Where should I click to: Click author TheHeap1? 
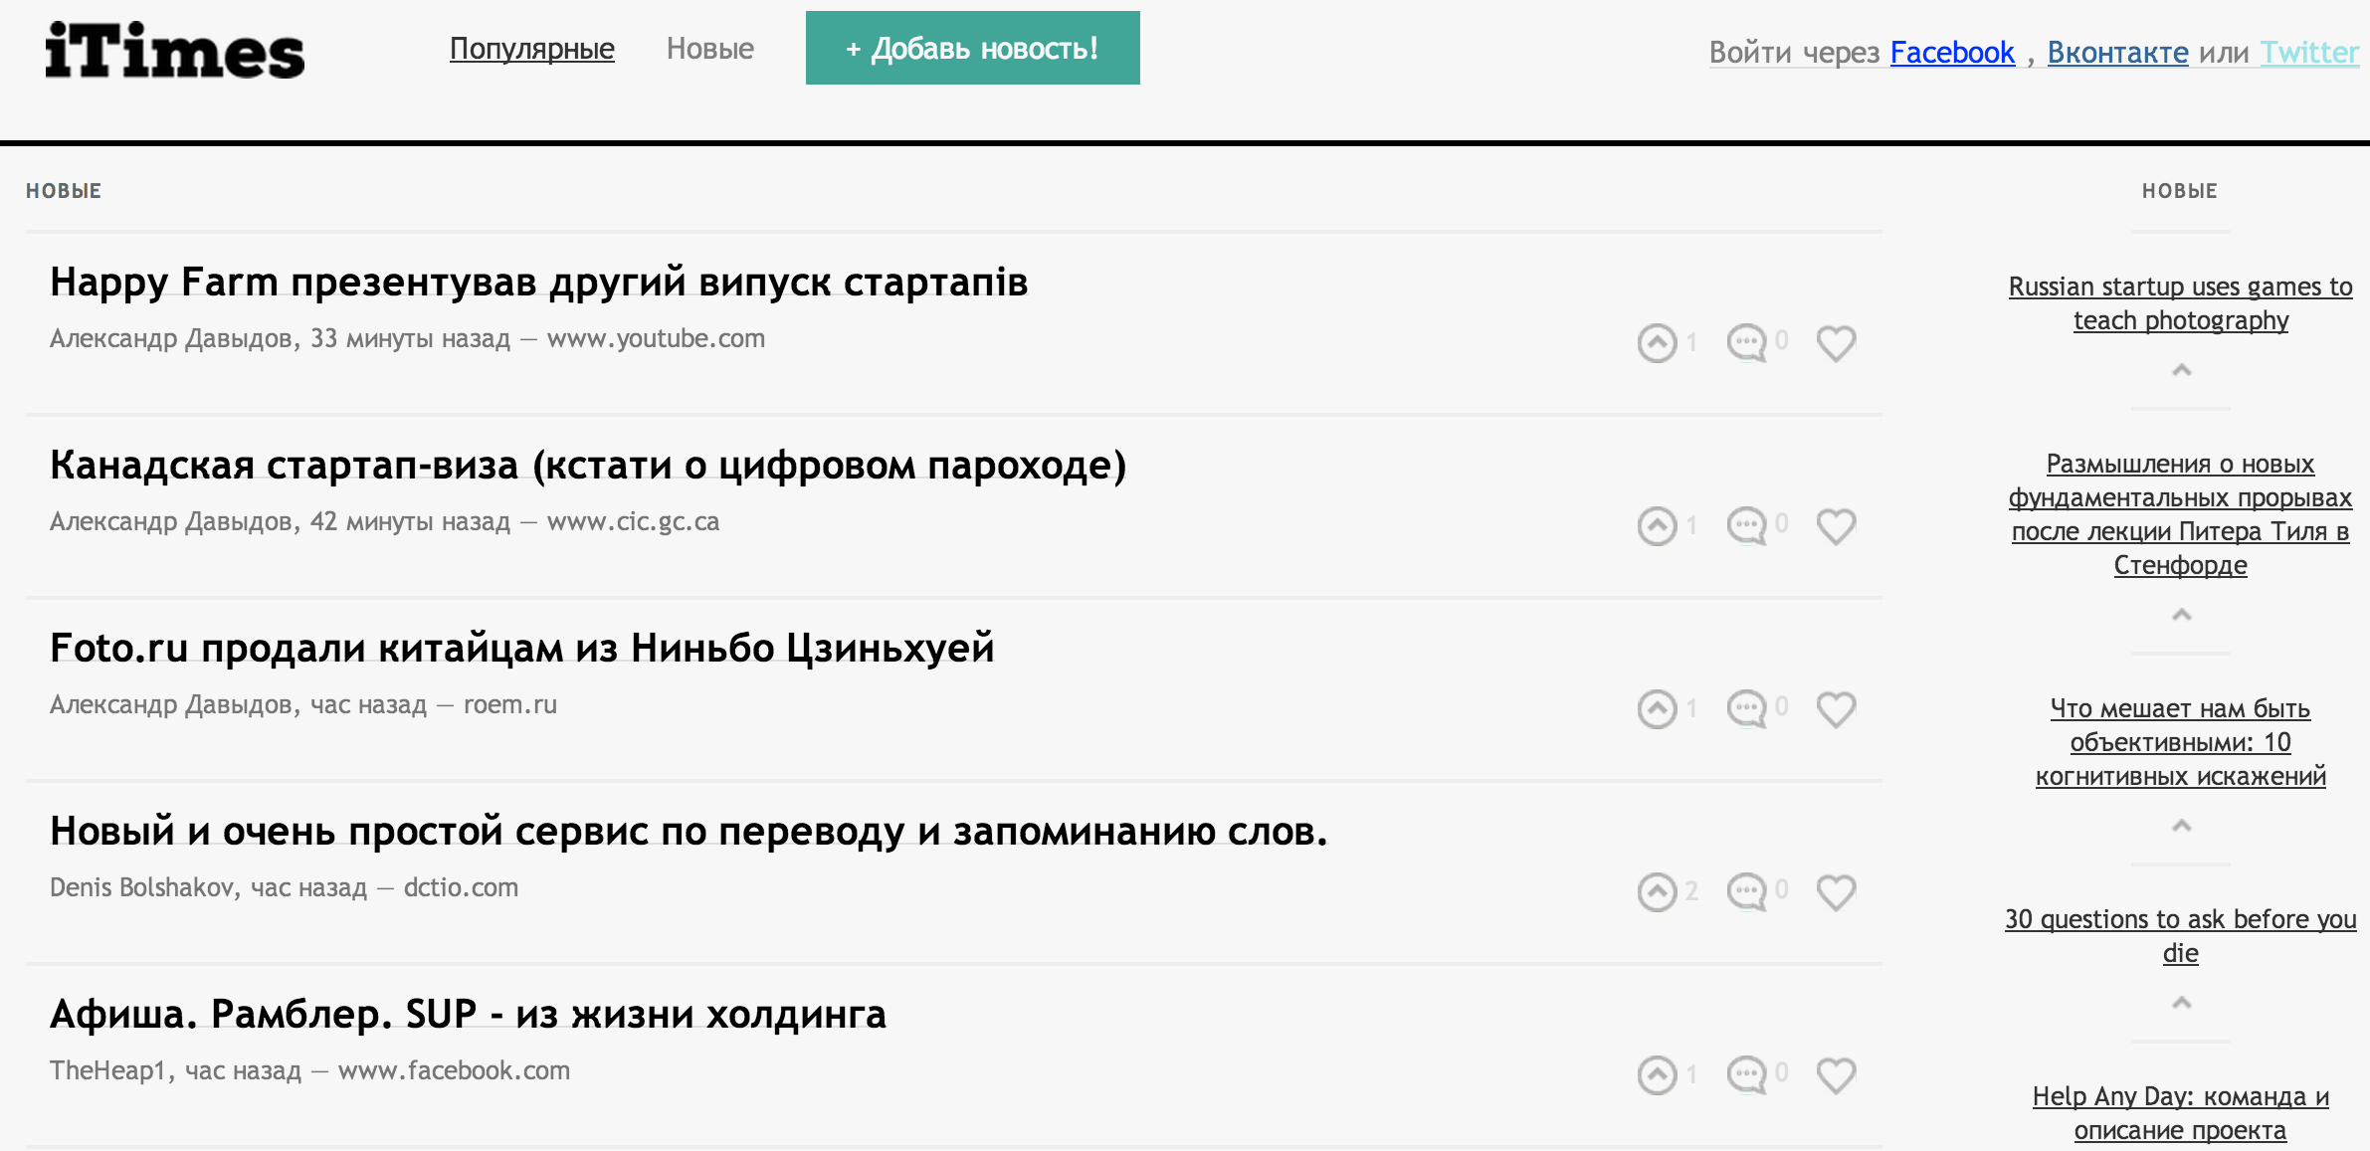coord(108,1071)
